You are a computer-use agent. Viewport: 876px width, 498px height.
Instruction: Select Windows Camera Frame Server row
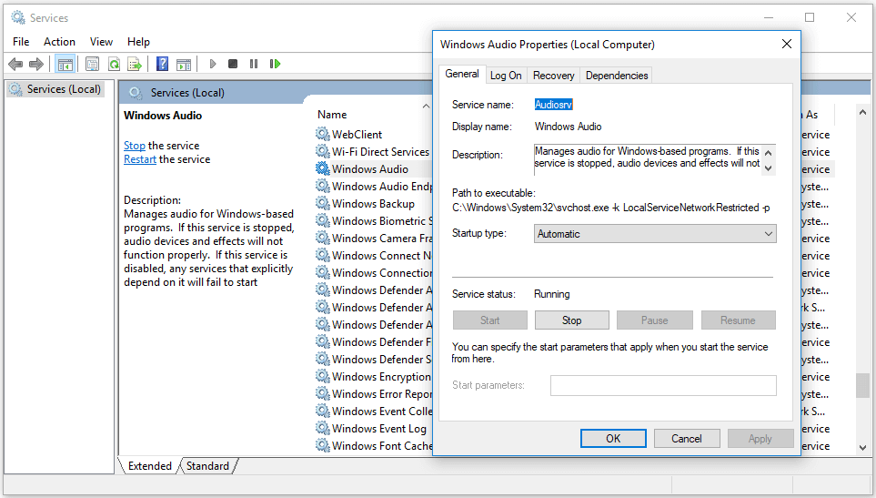coord(374,239)
